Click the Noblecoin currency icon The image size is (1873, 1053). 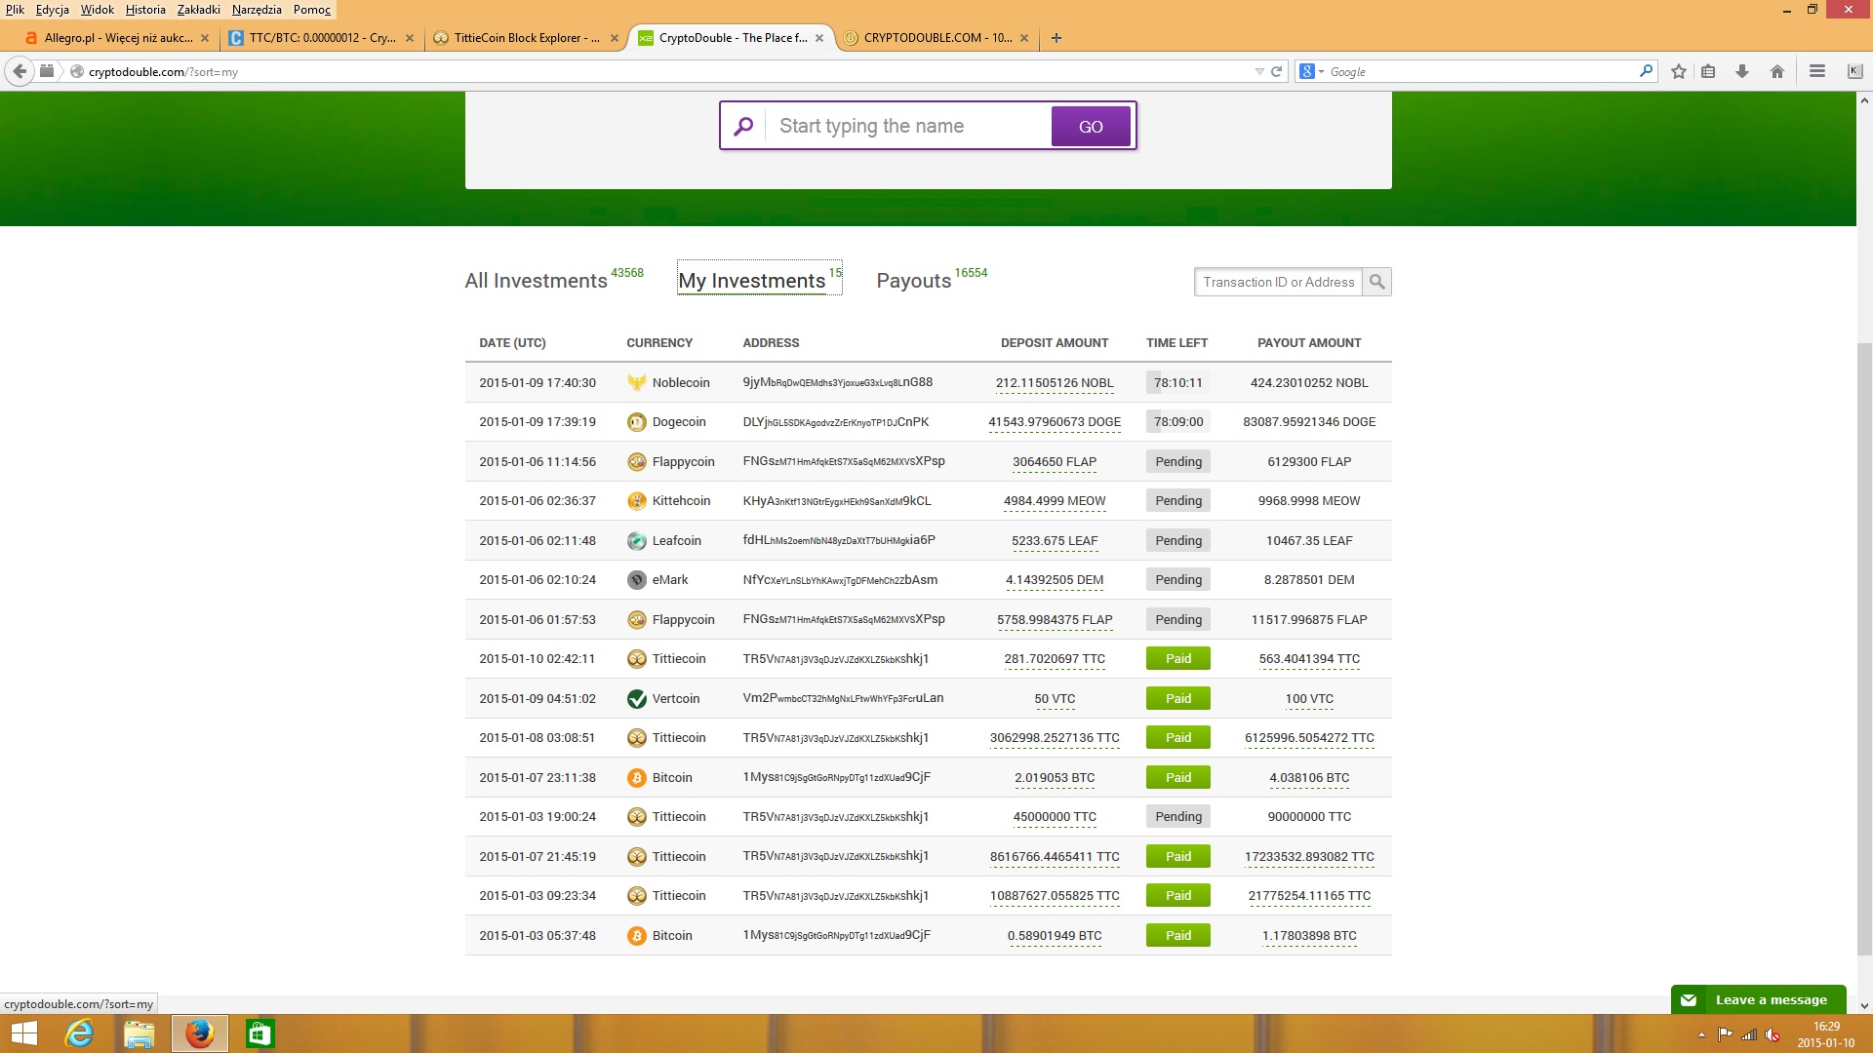(637, 383)
